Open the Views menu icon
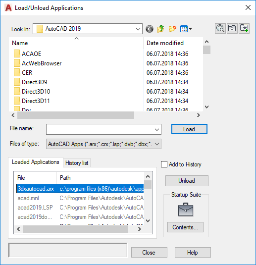The width and height of the screenshot is (256, 265). click(186, 29)
